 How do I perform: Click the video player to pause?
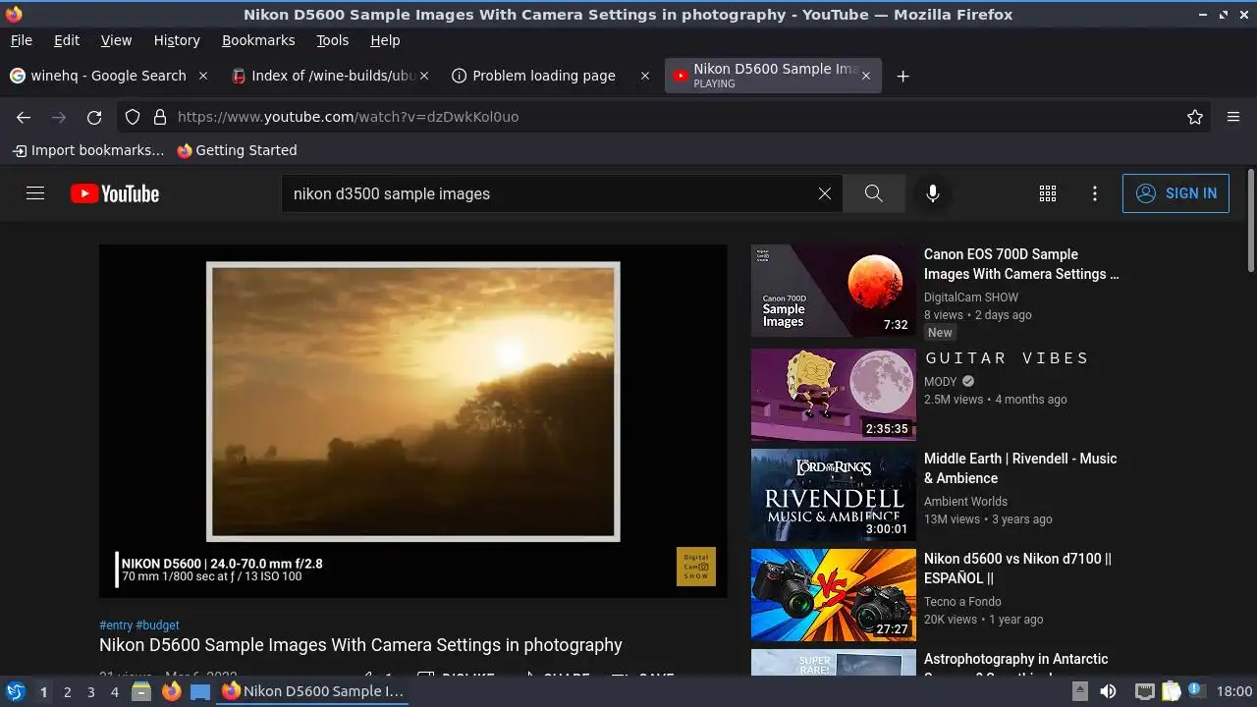412,420
